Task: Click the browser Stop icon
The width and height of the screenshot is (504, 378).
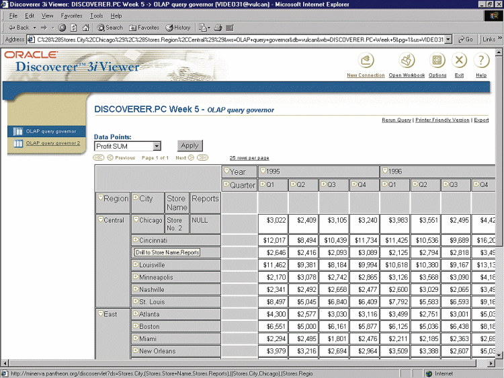Action: pyautogui.click(x=62, y=28)
